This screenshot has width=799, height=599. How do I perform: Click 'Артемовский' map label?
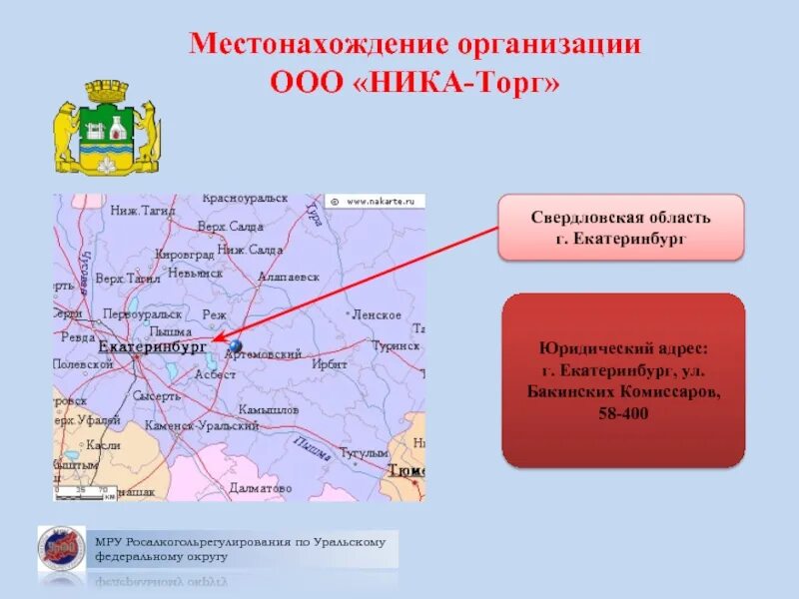click(x=263, y=354)
